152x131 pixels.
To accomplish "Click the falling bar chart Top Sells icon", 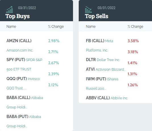I will click(88, 9).
